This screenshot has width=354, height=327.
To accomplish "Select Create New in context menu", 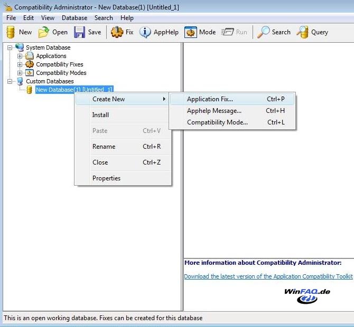I will tap(122, 99).
